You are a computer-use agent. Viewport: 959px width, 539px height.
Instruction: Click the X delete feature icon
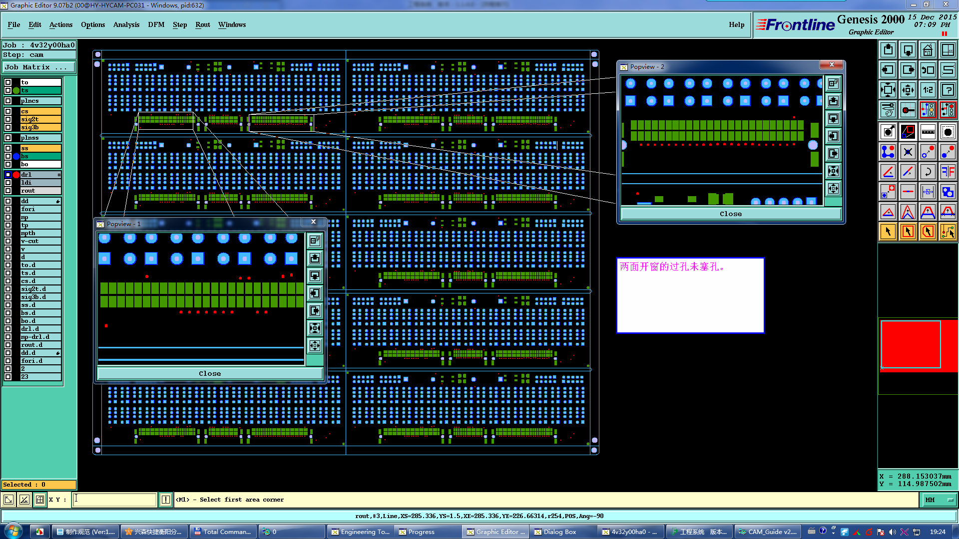tap(908, 152)
